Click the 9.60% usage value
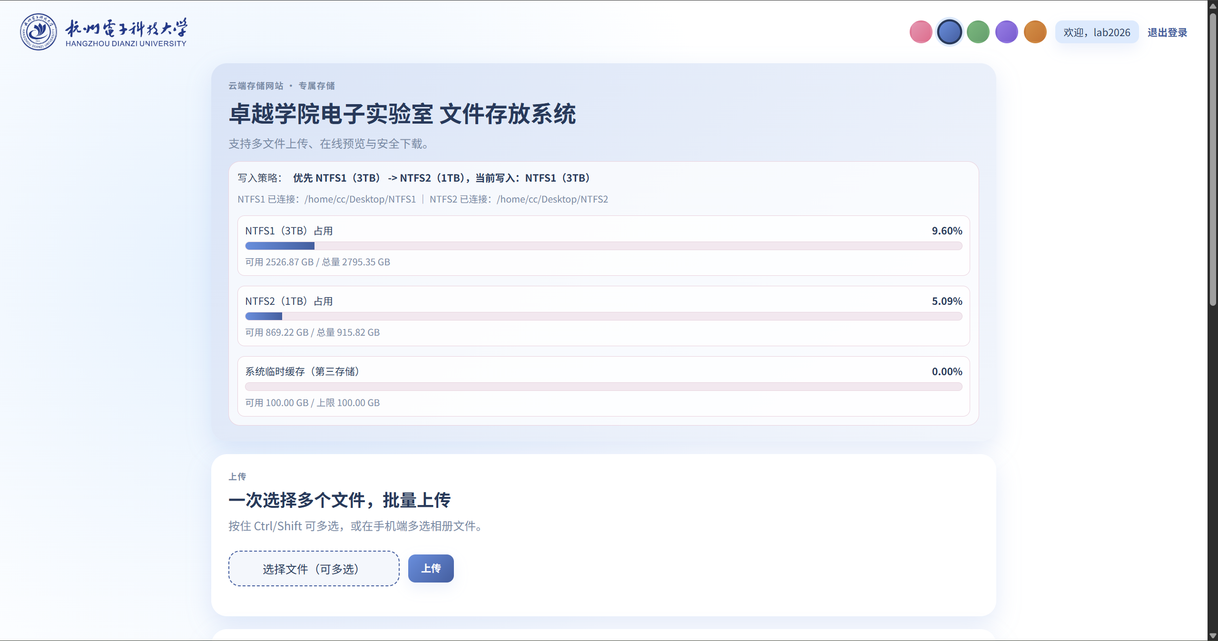 coord(947,231)
